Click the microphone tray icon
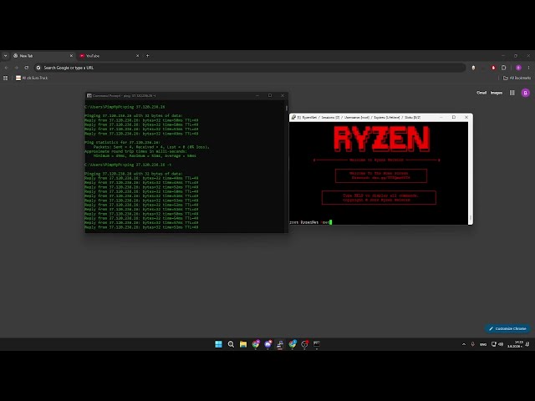Image resolution: width=535 pixels, height=401 pixels. [472, 344]
